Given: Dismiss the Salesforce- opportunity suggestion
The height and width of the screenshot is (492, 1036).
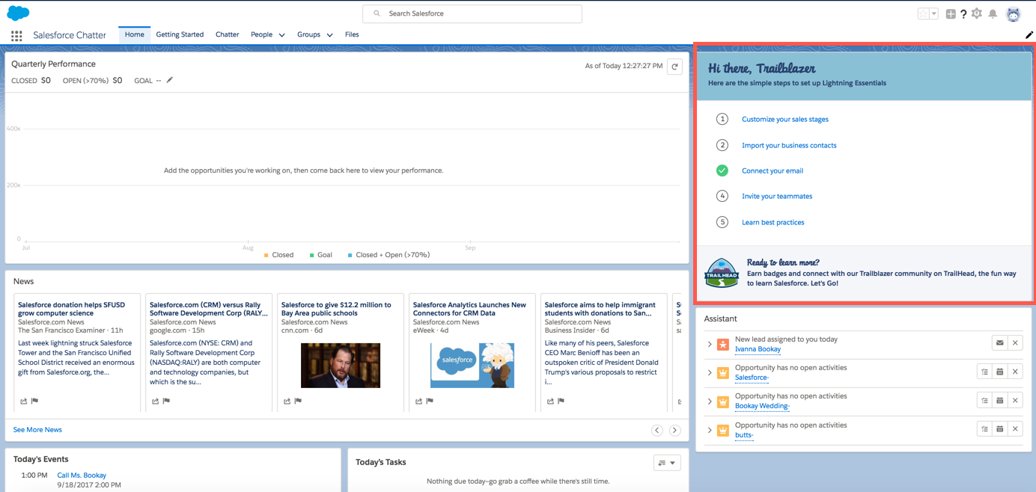Looking at the screenshot, I should 1015,372.
